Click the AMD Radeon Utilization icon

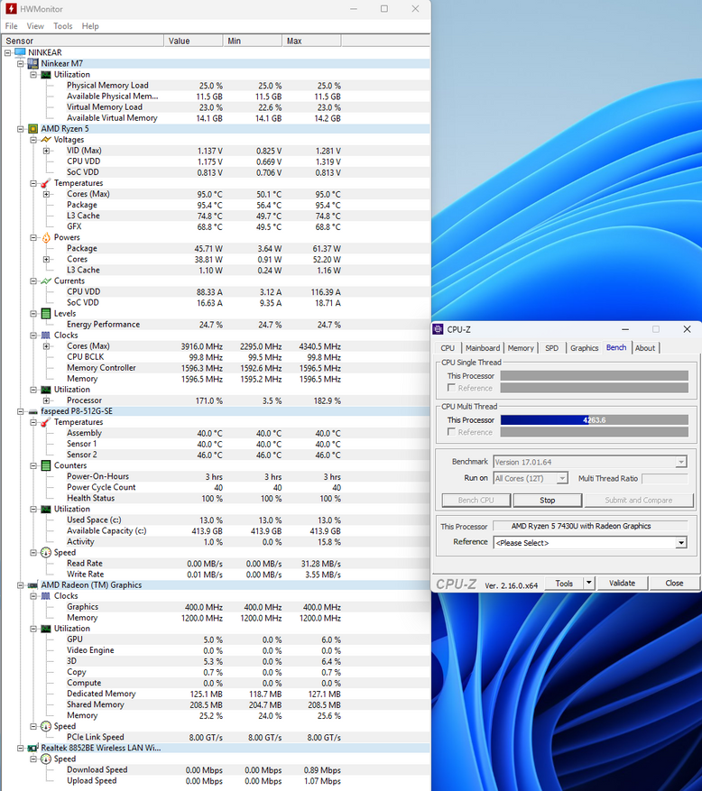click(46, 629)
